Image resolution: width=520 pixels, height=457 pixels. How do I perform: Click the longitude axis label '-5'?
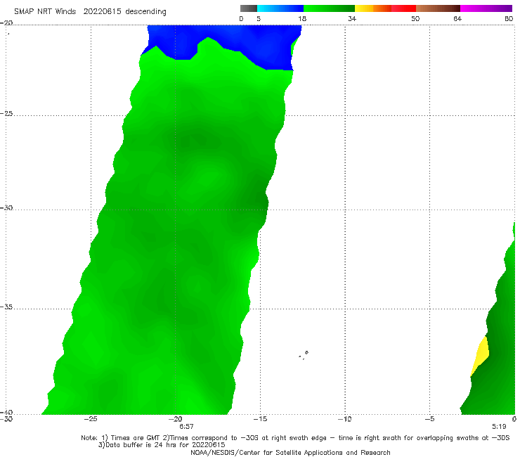click(x=429, y=419)
